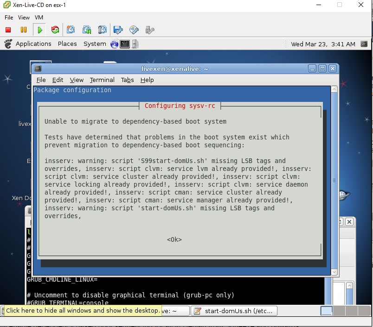Open the Tabs menu in the terminal window

click(x=127, y=80)
